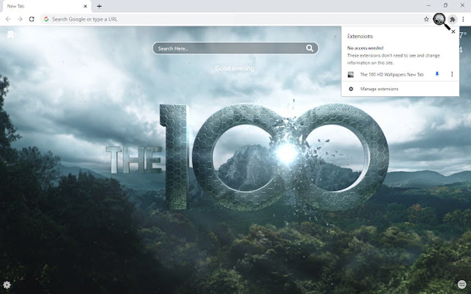Open Chrome's three-dot main menu

click(x=463, y=19)
